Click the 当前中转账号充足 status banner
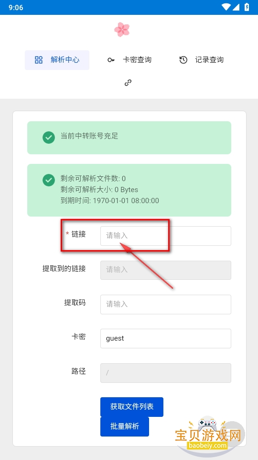The width and height of the screenshot is (258, 460). coord(129,138)
